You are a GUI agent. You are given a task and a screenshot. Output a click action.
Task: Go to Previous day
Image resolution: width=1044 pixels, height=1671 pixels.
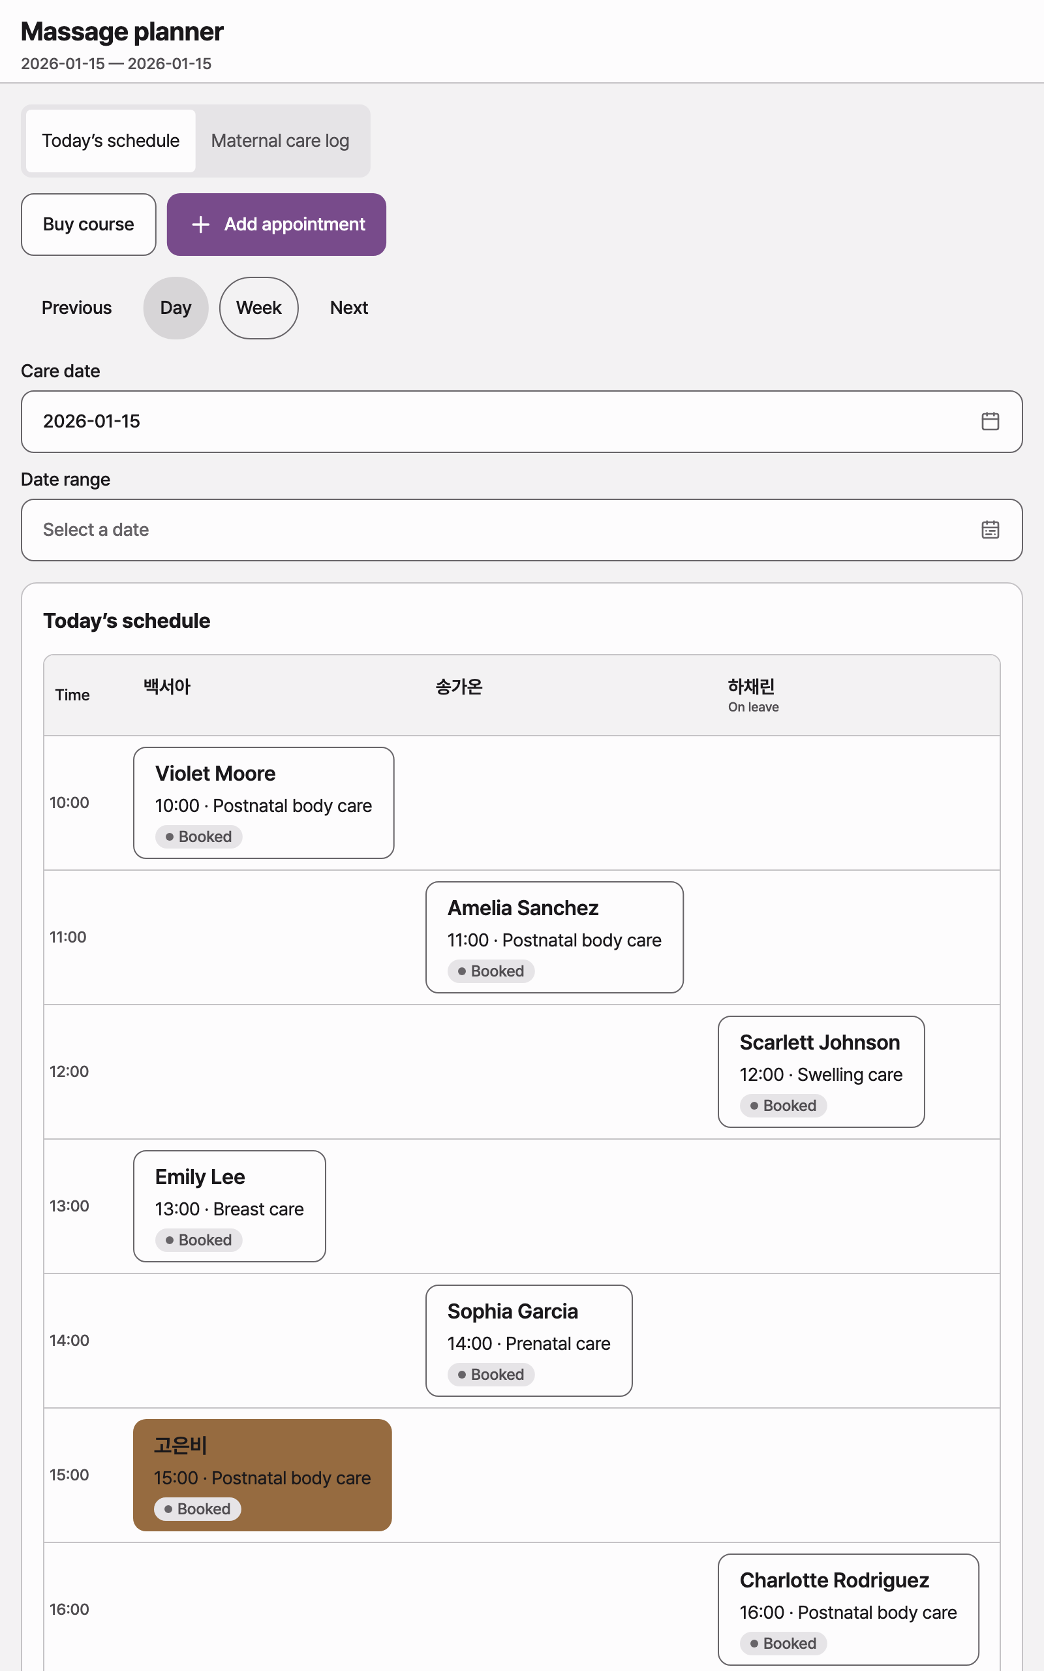pyautogui.click(x=76, y=308)
